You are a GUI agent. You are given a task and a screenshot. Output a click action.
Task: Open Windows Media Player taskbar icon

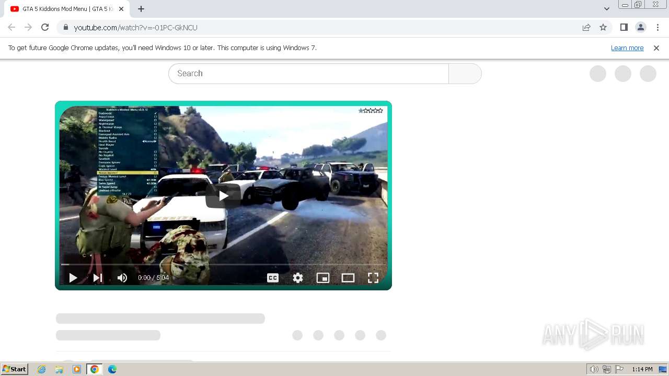click(x=77, y=369)
